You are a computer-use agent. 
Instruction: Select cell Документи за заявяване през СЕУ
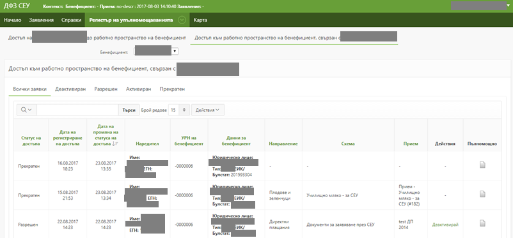tap(340, 225)
